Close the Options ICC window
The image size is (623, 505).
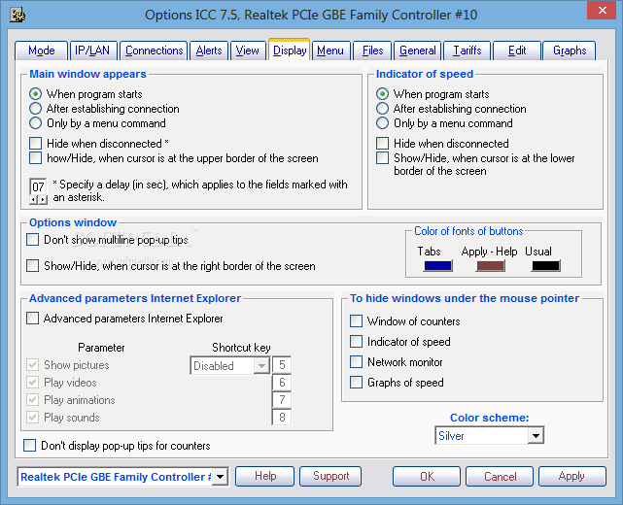pos(602,11)
